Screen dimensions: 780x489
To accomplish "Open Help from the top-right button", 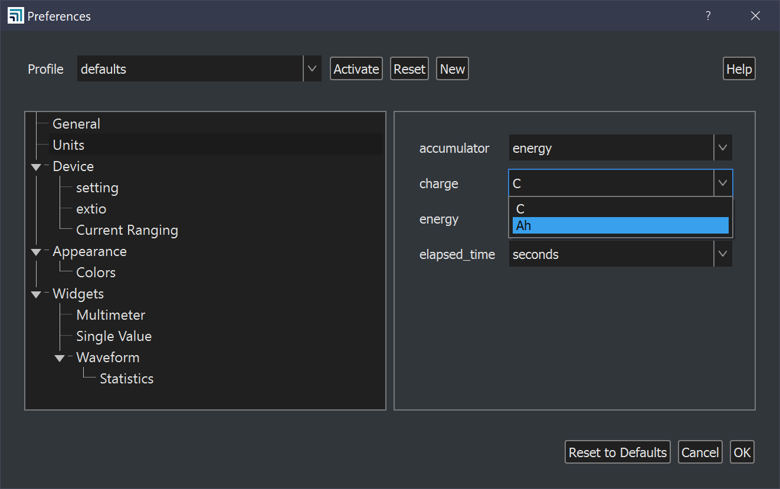I will pos(739,68).
